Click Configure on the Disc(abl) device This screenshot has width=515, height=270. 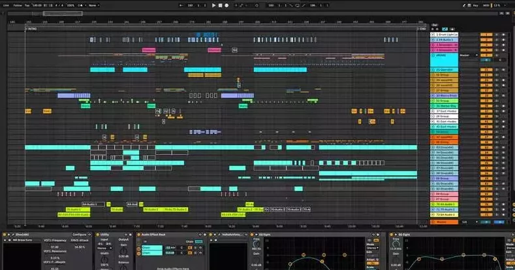pyautogui.click(x=80, y=233)
